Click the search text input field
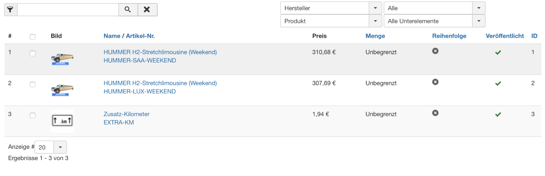 click(68, 10)
